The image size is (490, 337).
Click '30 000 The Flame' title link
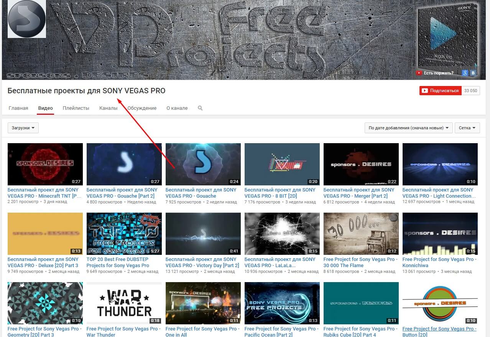click(360, 262)
